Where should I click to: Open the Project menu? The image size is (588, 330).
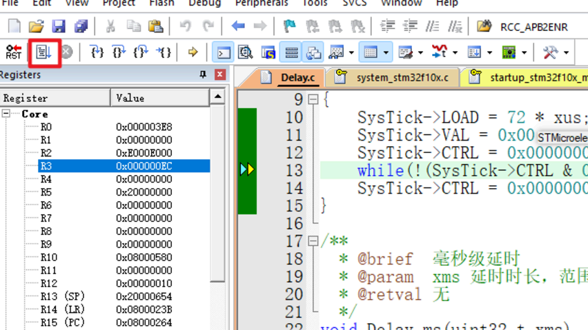pos(119,3)
